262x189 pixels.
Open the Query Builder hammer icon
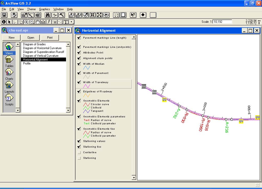(x=62, y=15)
